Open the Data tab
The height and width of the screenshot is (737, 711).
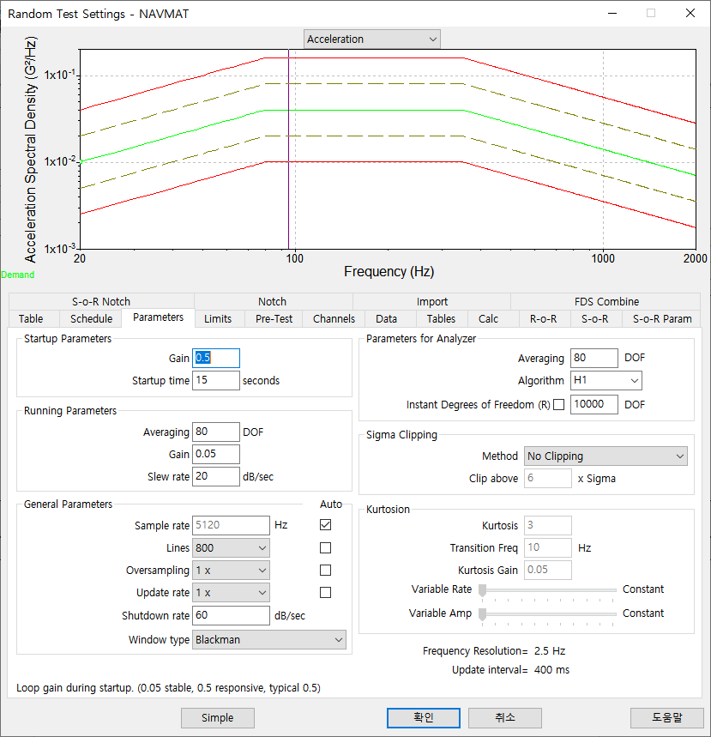pyautogui.click(x=386, y=318)
